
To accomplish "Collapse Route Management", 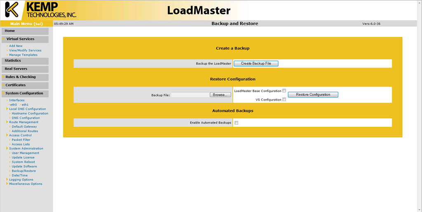I will pos(23,122).
